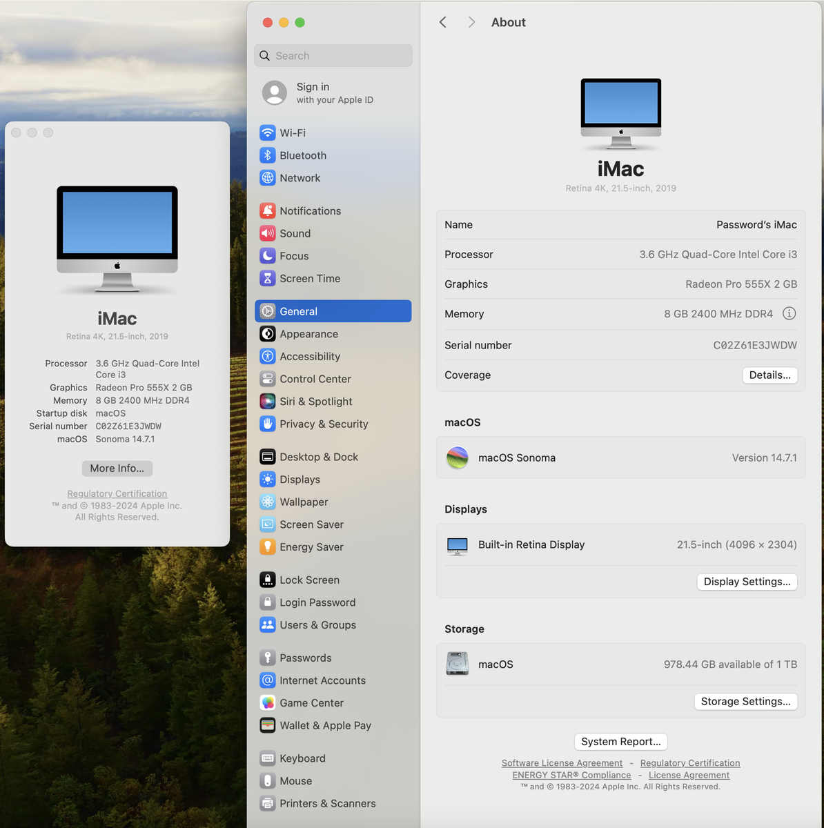Click More Info... in About This Mac window

pos(117,468)
